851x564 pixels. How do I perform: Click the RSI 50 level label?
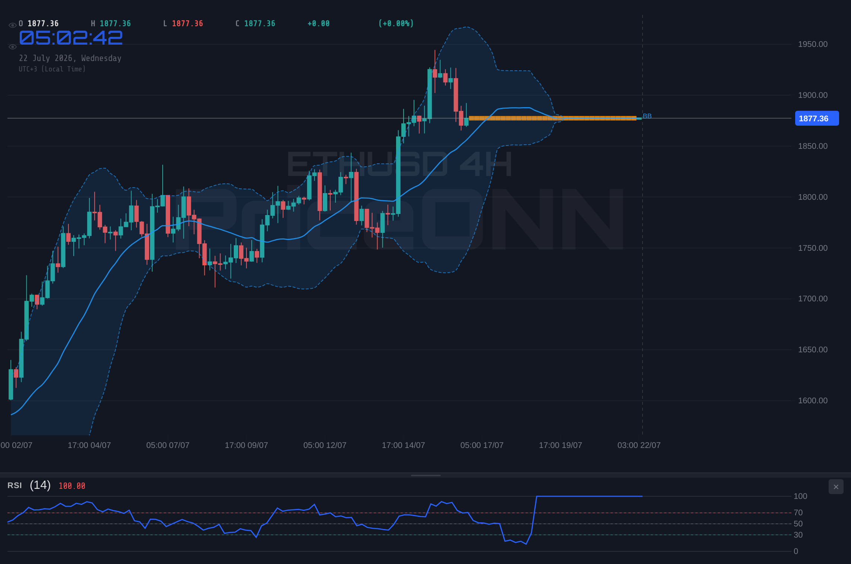798,524
